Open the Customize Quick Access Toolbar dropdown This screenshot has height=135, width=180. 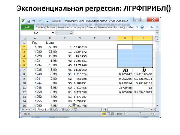point(47,21)
